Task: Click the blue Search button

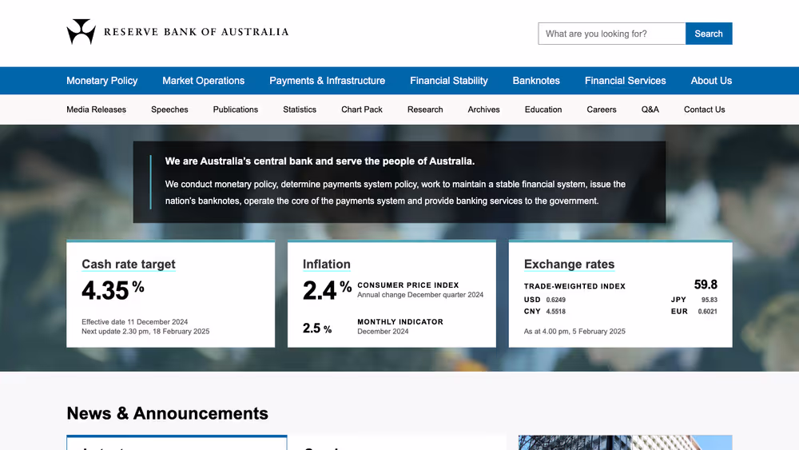Action: [x=709, y=34]
